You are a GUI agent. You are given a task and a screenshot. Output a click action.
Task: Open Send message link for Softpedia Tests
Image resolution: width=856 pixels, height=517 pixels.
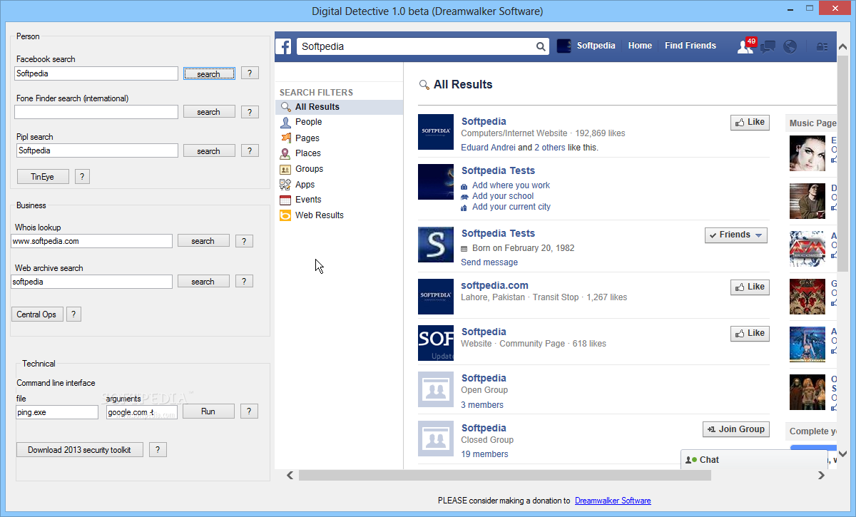pyautogui.click(x=489, y=262)
